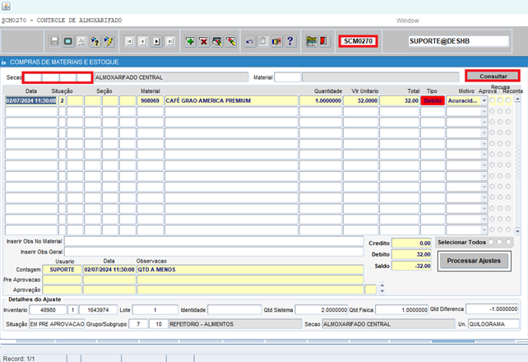Click the Material code filter field

287,77
